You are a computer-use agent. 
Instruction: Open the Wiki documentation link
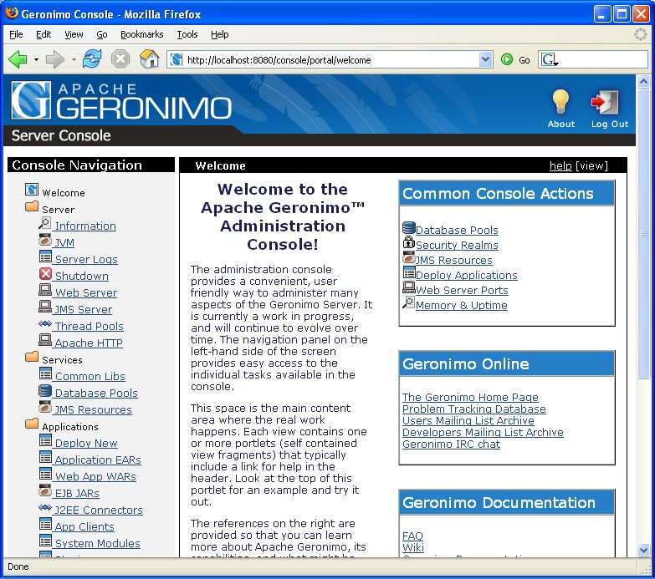coord(412,547)
